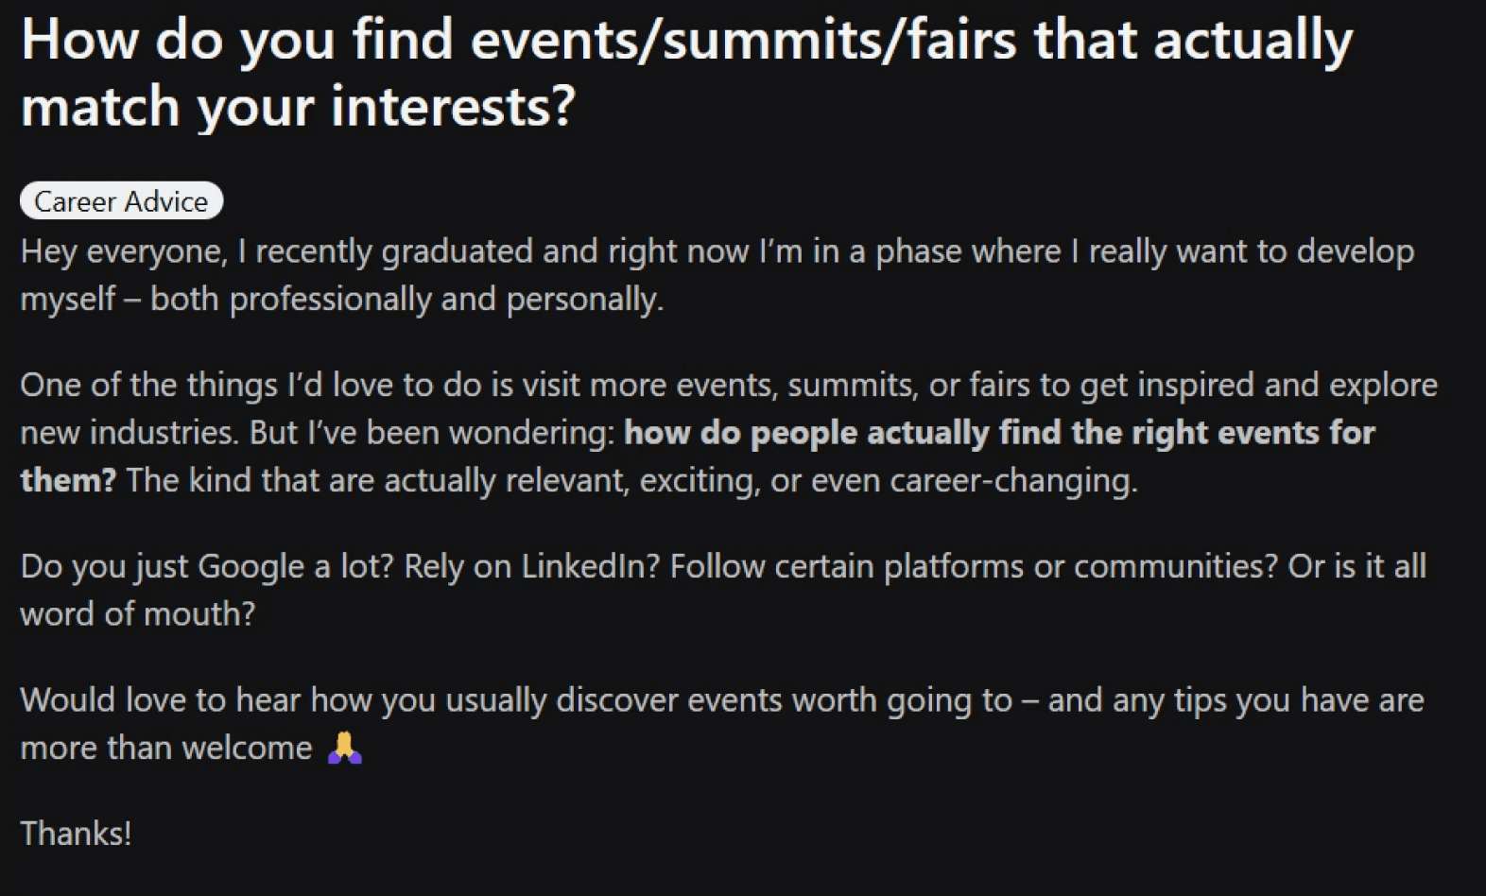
Task: Click 'new industries' in the second paragraph
Action: [x=129, y=433]
